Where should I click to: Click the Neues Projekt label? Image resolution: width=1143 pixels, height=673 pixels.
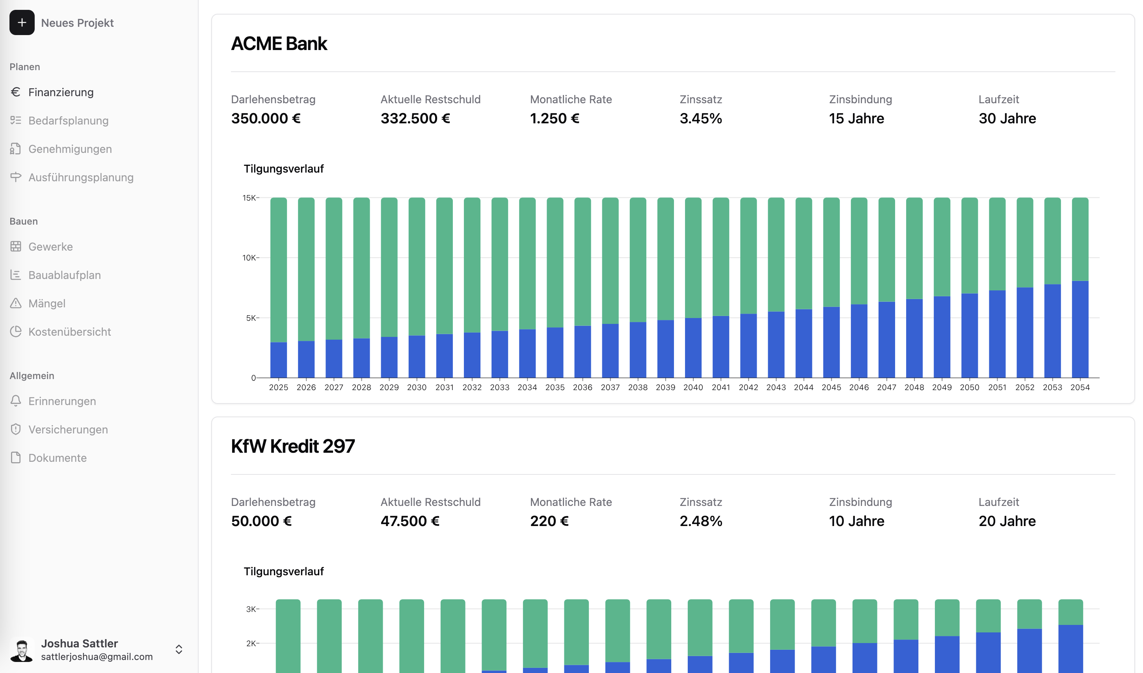[77, 23]
